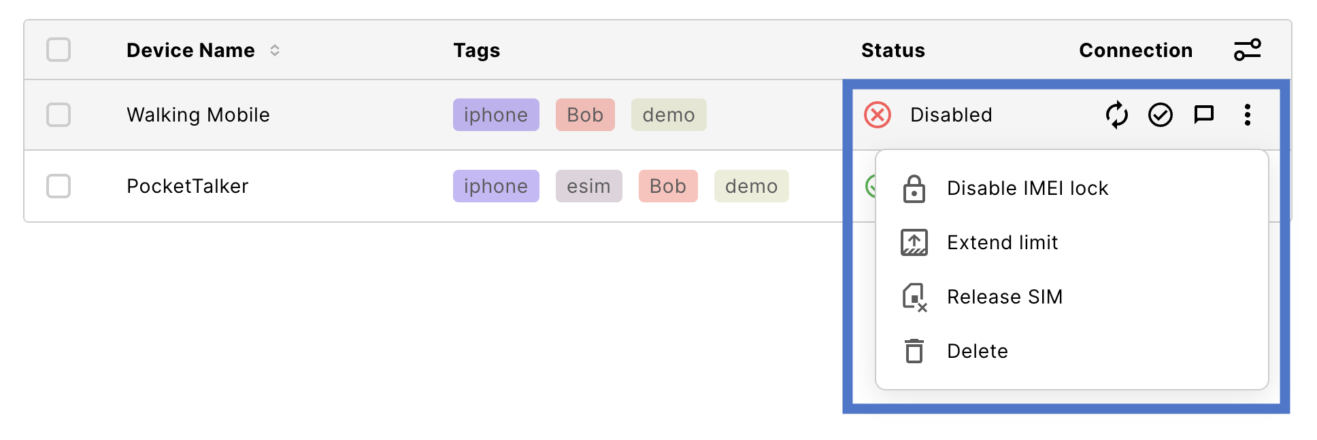
Task: Open the column settings sliders icon
Action: pyautogui.click(x=1247, y=50)
